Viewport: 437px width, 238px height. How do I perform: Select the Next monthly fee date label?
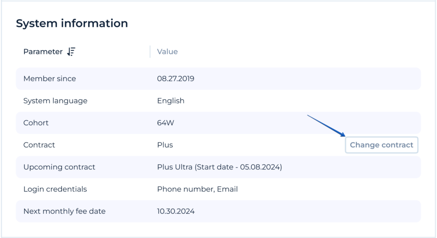[64, 211]
